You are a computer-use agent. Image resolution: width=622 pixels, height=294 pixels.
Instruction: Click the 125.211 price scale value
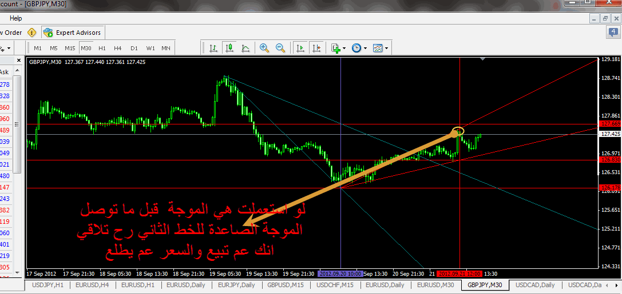point(611,229)
